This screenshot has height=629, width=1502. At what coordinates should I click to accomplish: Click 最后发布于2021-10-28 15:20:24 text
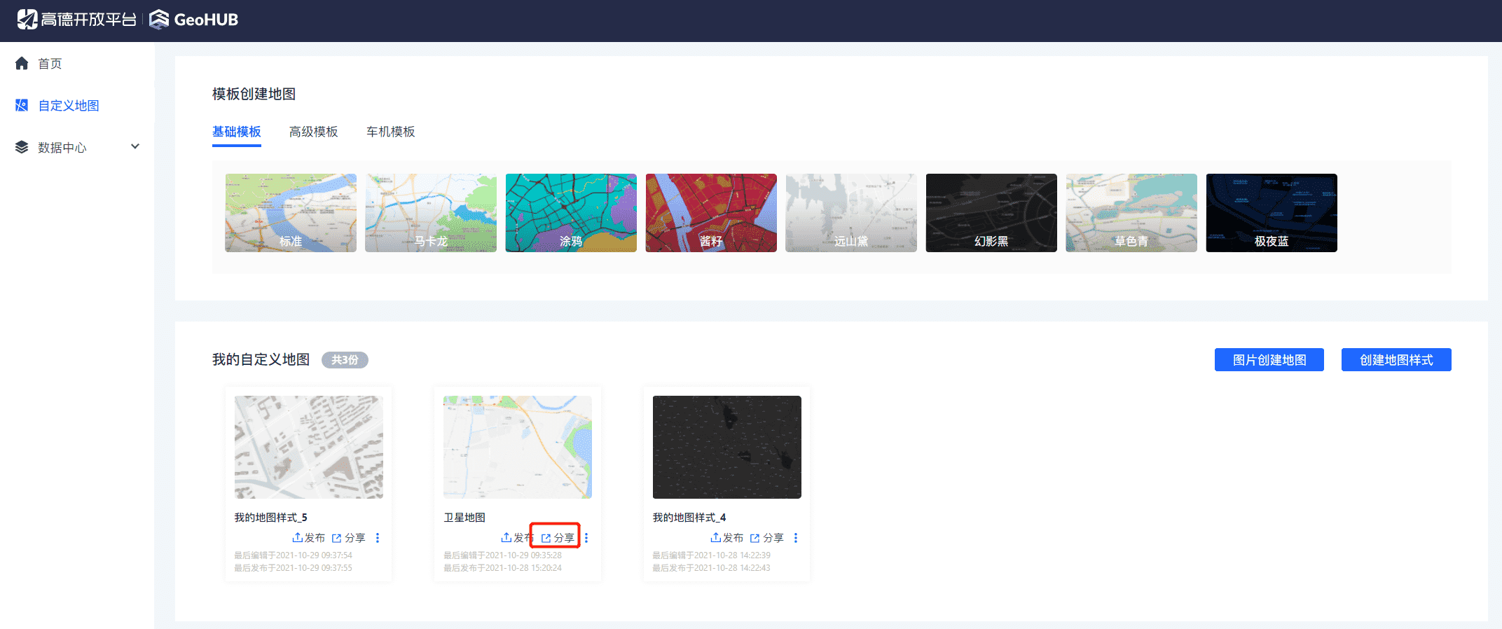click(503, 568)
